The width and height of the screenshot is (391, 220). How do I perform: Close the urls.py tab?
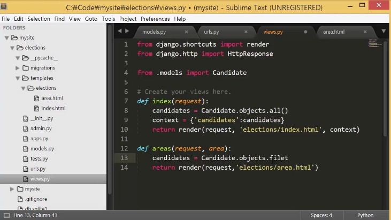click(x=246, y=32)
